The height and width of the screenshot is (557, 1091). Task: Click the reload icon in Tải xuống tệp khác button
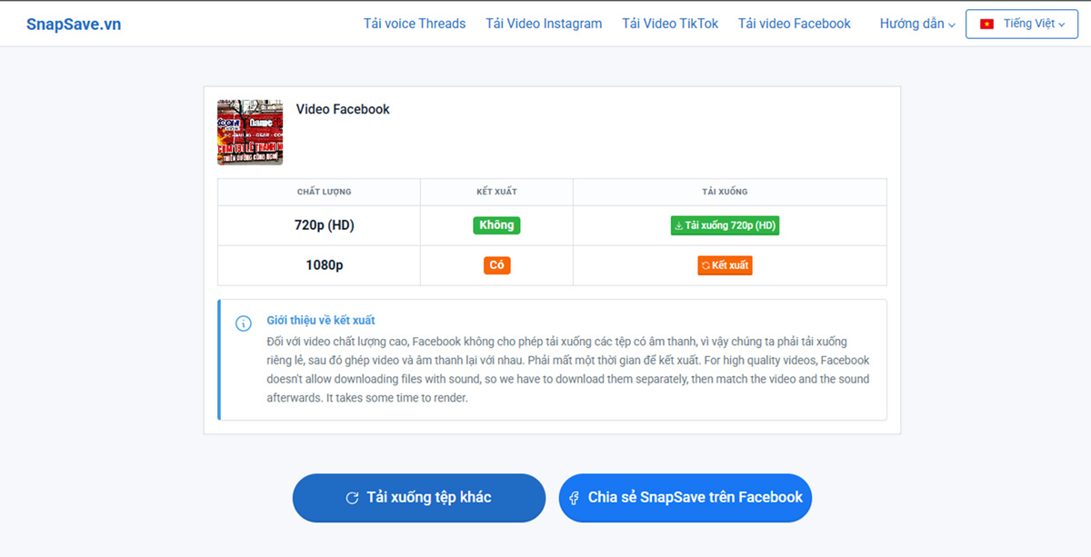[x=353, y=497]
